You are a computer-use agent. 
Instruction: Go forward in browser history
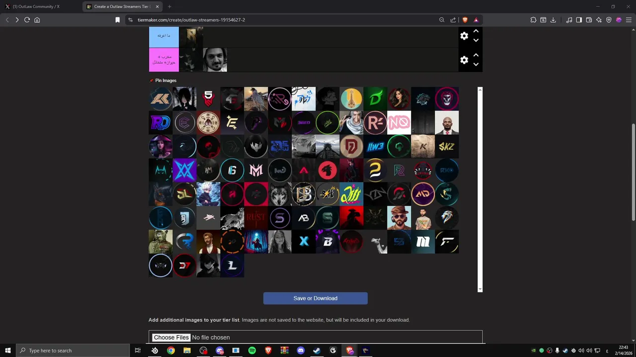(17, 20)
